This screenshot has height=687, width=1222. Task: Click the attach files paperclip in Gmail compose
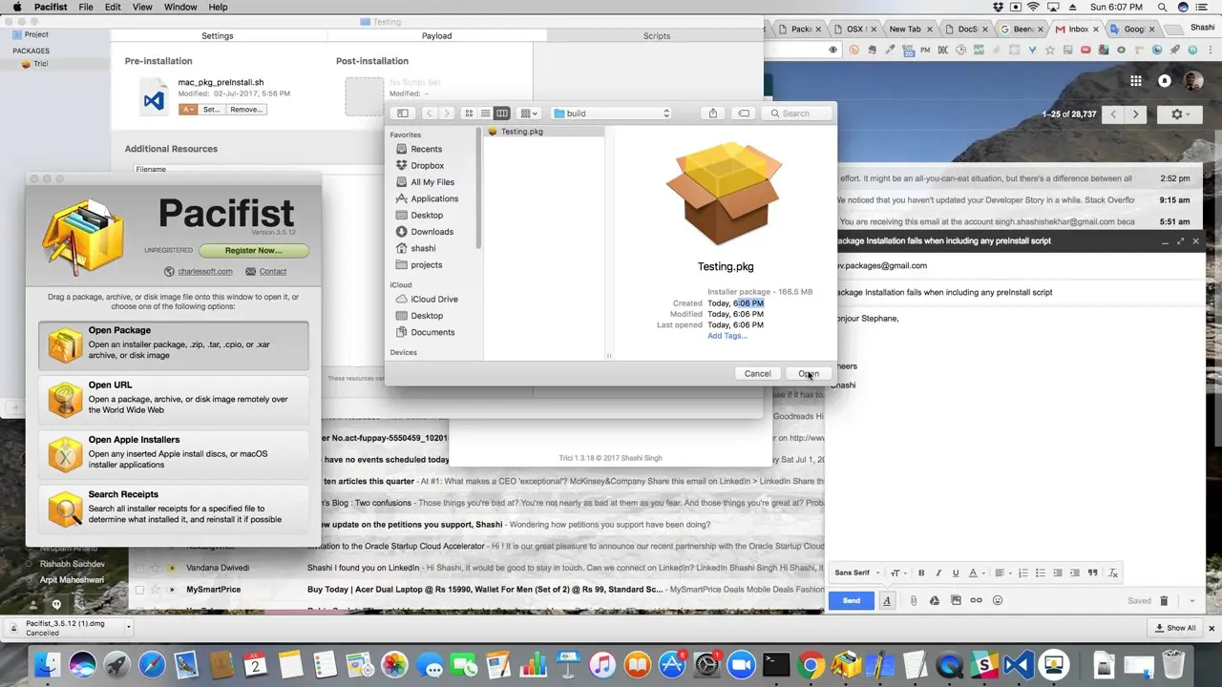[914, 600]
